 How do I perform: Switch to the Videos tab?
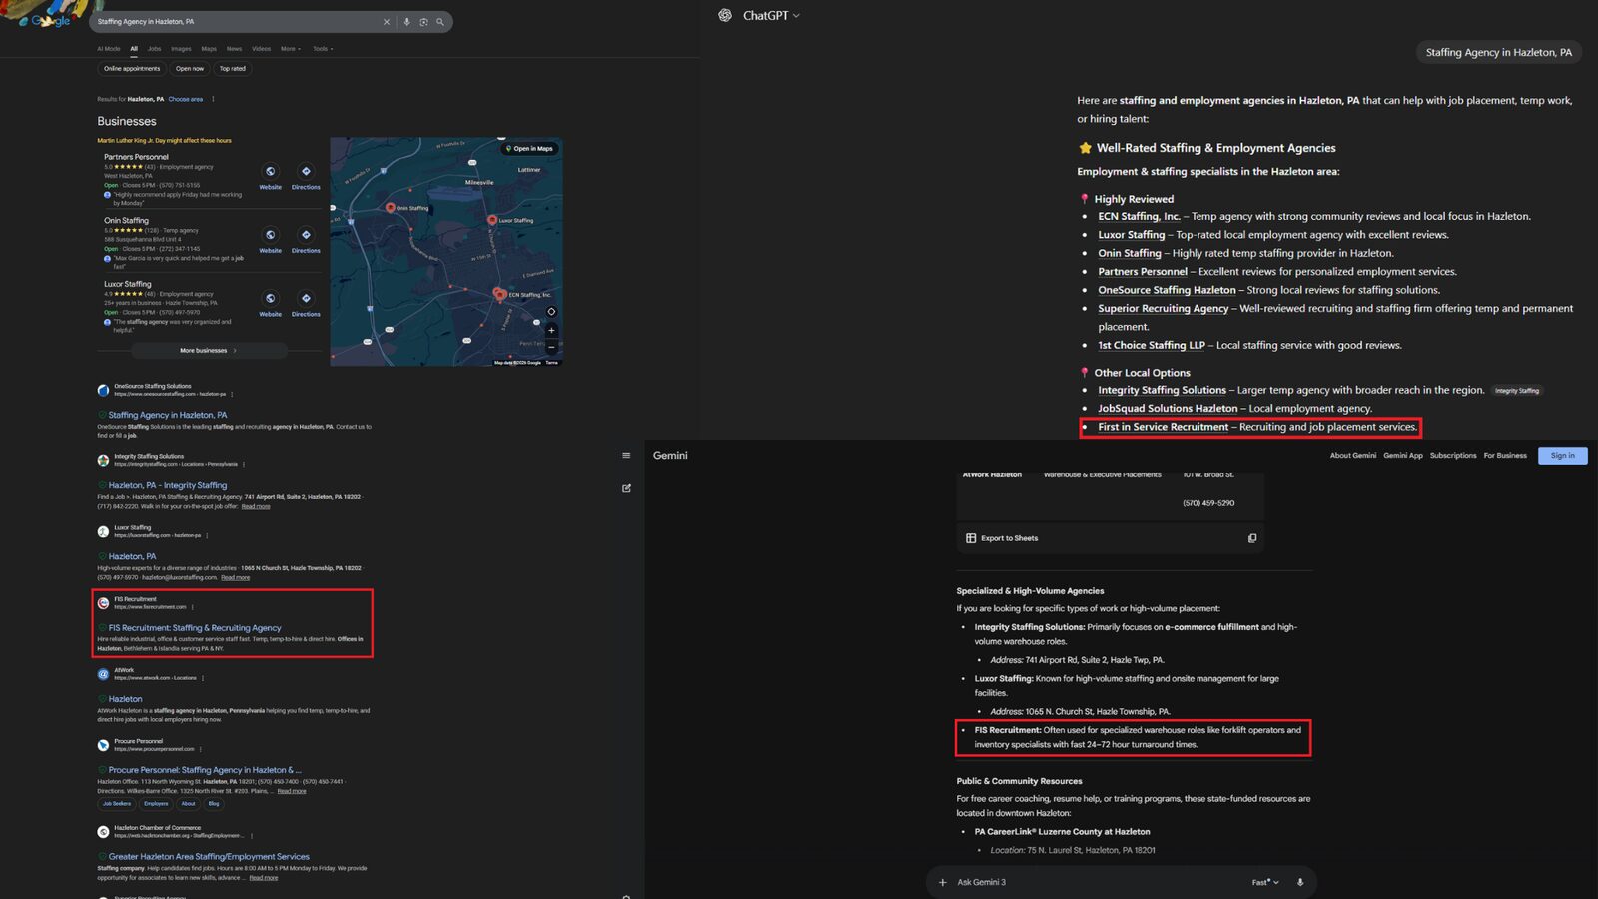[261, 48]
